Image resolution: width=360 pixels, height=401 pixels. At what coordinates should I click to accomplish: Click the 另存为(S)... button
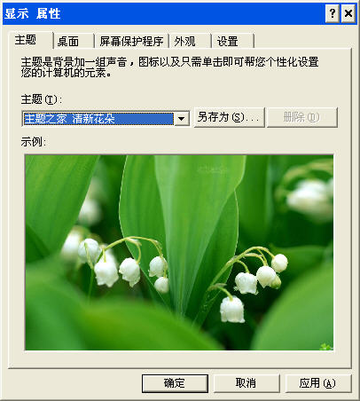tap(229, 118)
